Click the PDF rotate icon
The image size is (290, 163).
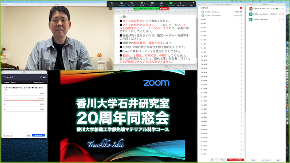tap(184, 11)
